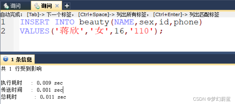Click the 共 1 行受到影响 message

point(21,69)
